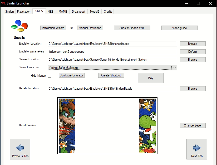Expand the Game Launcher dropdown arrow
The height and width of the screenshot is (165, 217).
(175, 67)
